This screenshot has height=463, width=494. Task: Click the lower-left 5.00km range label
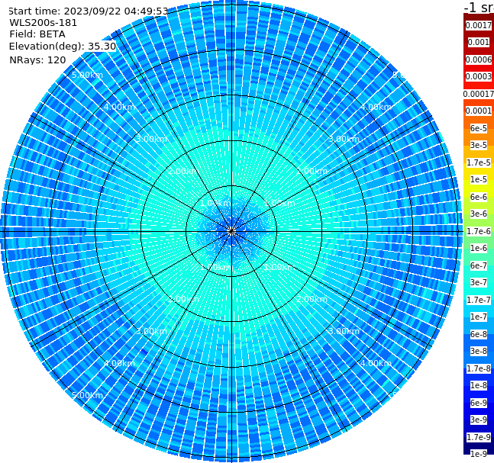tap(87, 395)
